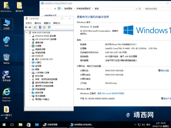
Task: Open the 网络 desktop icon
Action: coord(6,42)
